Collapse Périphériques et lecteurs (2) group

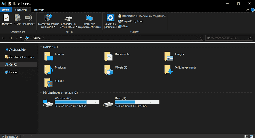[41, 92]
